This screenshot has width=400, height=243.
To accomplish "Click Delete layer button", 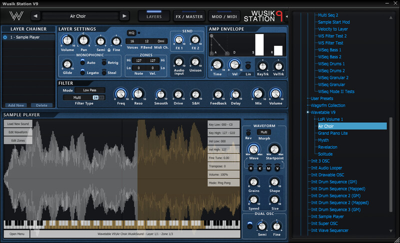I will point(41,105).
